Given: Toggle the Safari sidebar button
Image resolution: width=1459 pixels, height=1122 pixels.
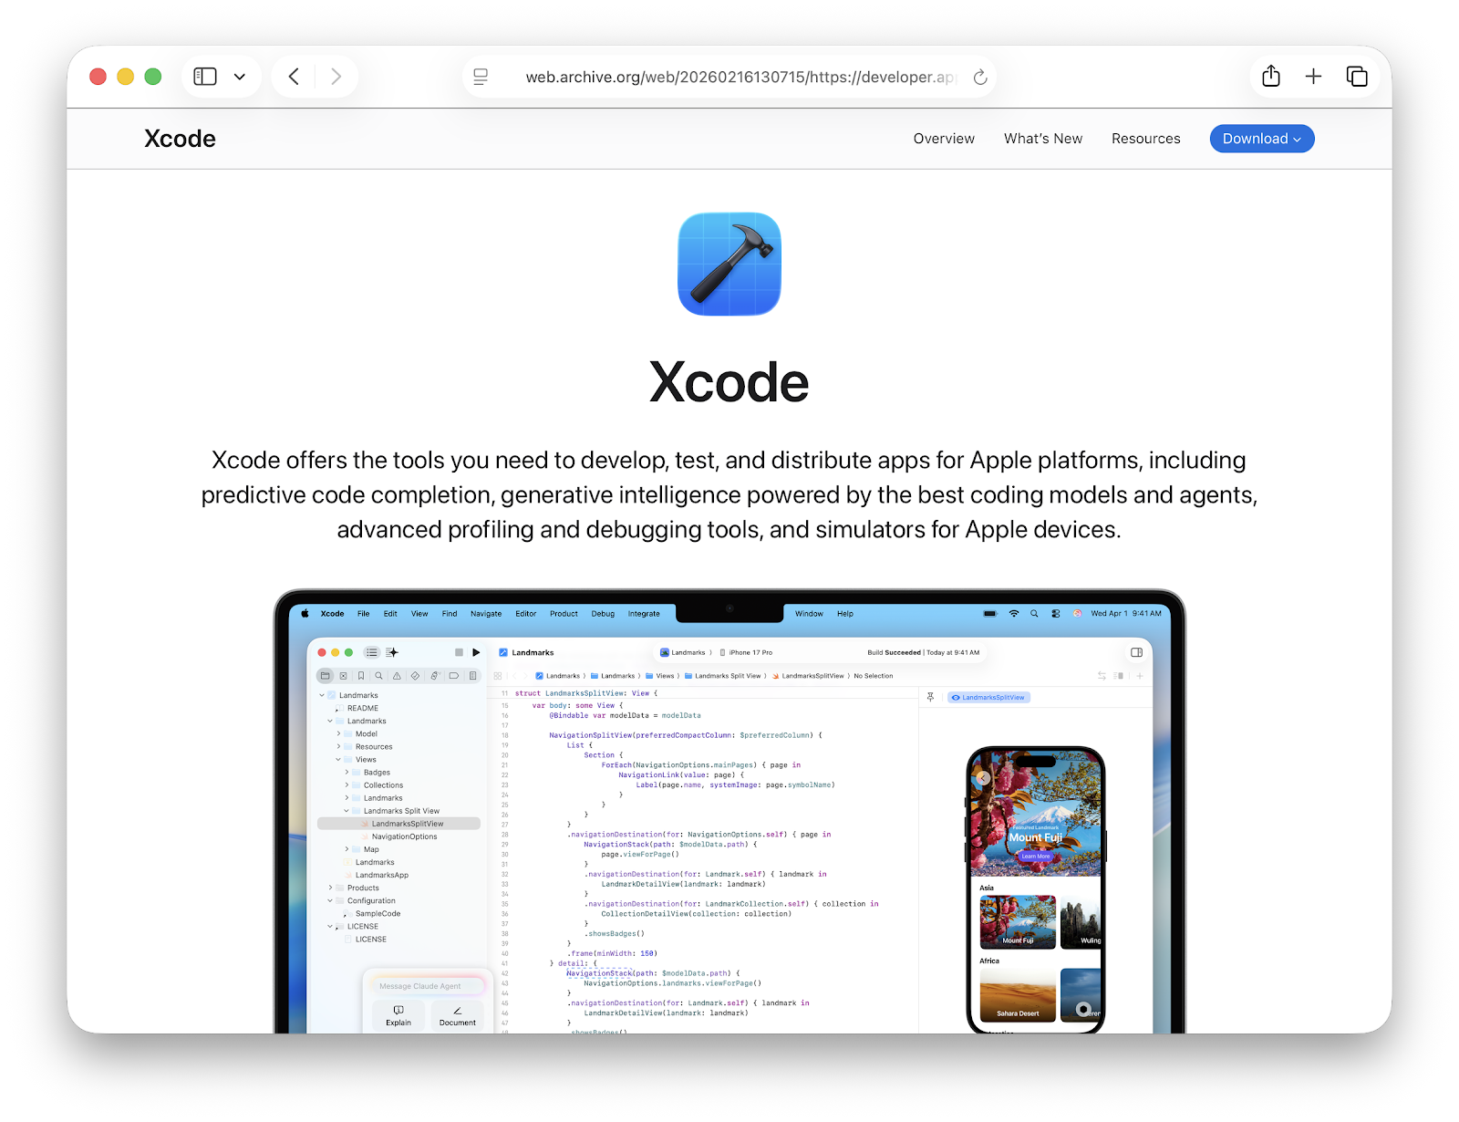Looking at the screenshot, I should (205, 77).
